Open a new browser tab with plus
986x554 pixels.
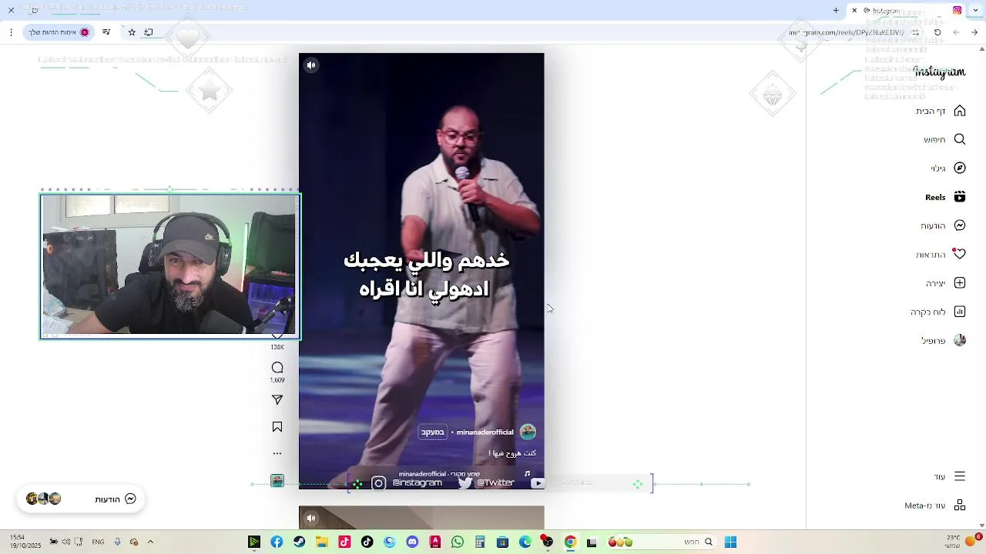pos(836,11)
